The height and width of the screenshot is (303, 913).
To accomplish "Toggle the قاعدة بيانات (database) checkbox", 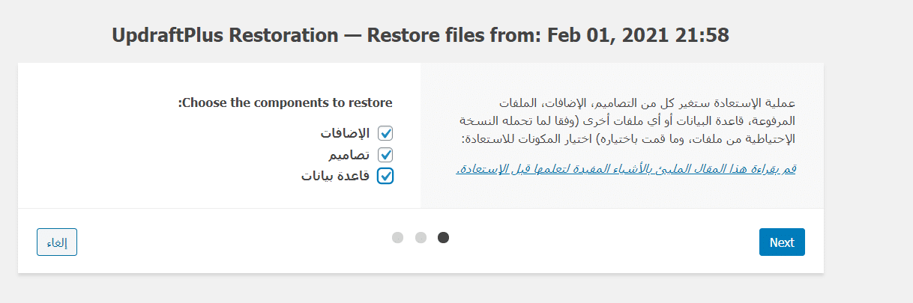I will pos(385,177).
